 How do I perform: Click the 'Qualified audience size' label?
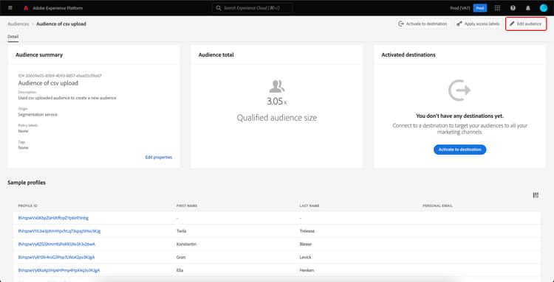277,118
